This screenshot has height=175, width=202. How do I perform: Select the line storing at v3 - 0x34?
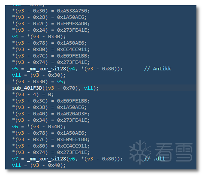51,120
